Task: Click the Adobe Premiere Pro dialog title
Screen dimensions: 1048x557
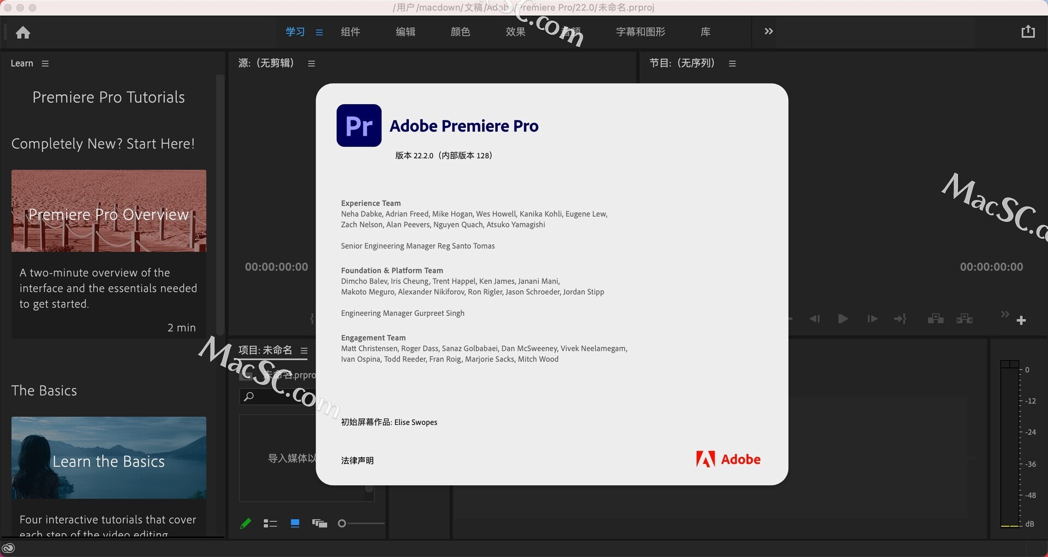Action: 464,126
